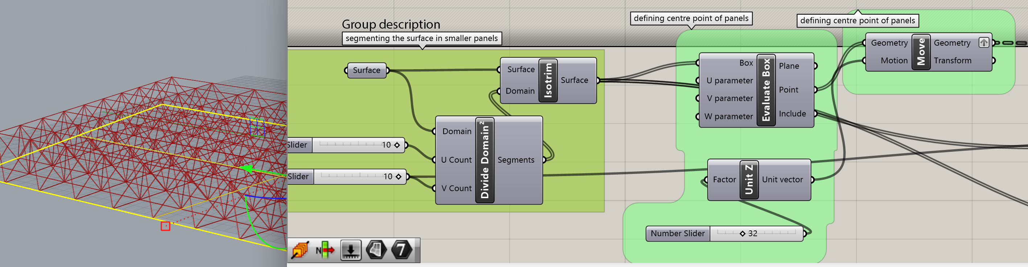The width and height of the screenshot is (1028, 267).
Task: Click the downward arrow bake-style toolbar icon
Action: click(x=351, y=250)
